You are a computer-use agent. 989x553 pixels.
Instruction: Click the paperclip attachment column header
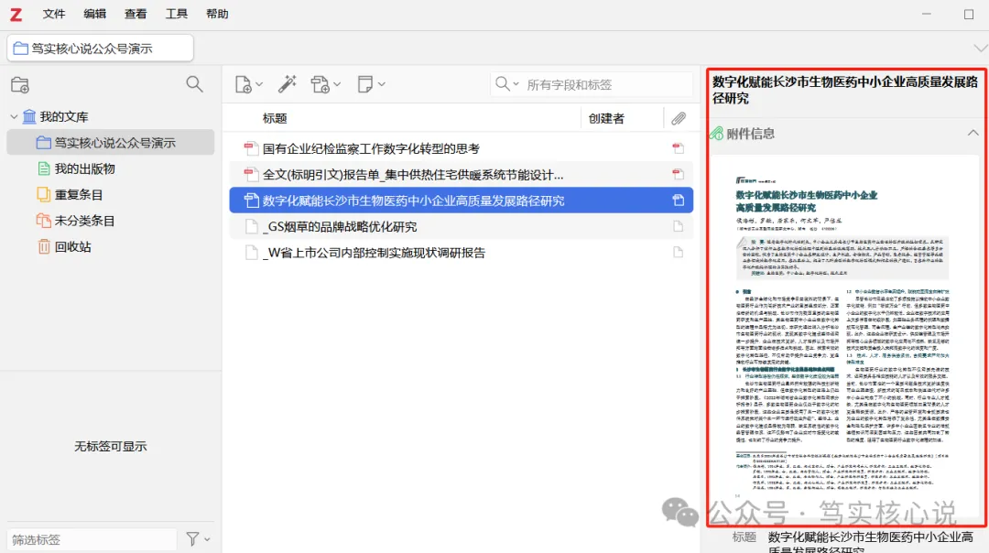tap(679, 118)
